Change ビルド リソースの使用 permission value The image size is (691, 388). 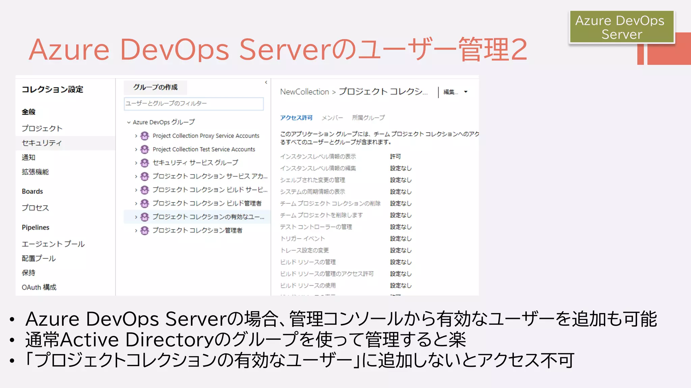pos(401,286)
